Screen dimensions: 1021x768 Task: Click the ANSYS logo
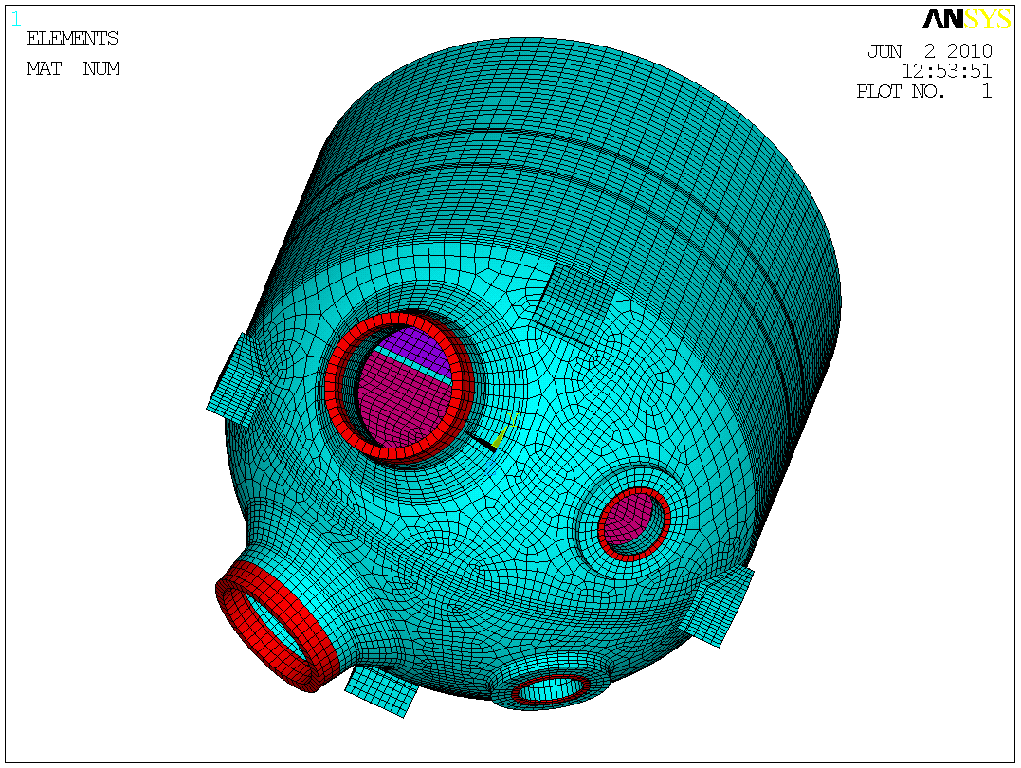click(x=966, y=19)
